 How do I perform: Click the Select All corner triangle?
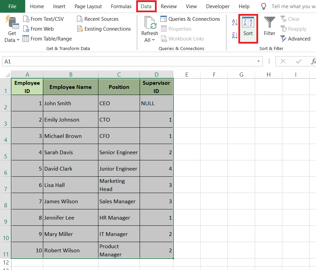point(7,75)
